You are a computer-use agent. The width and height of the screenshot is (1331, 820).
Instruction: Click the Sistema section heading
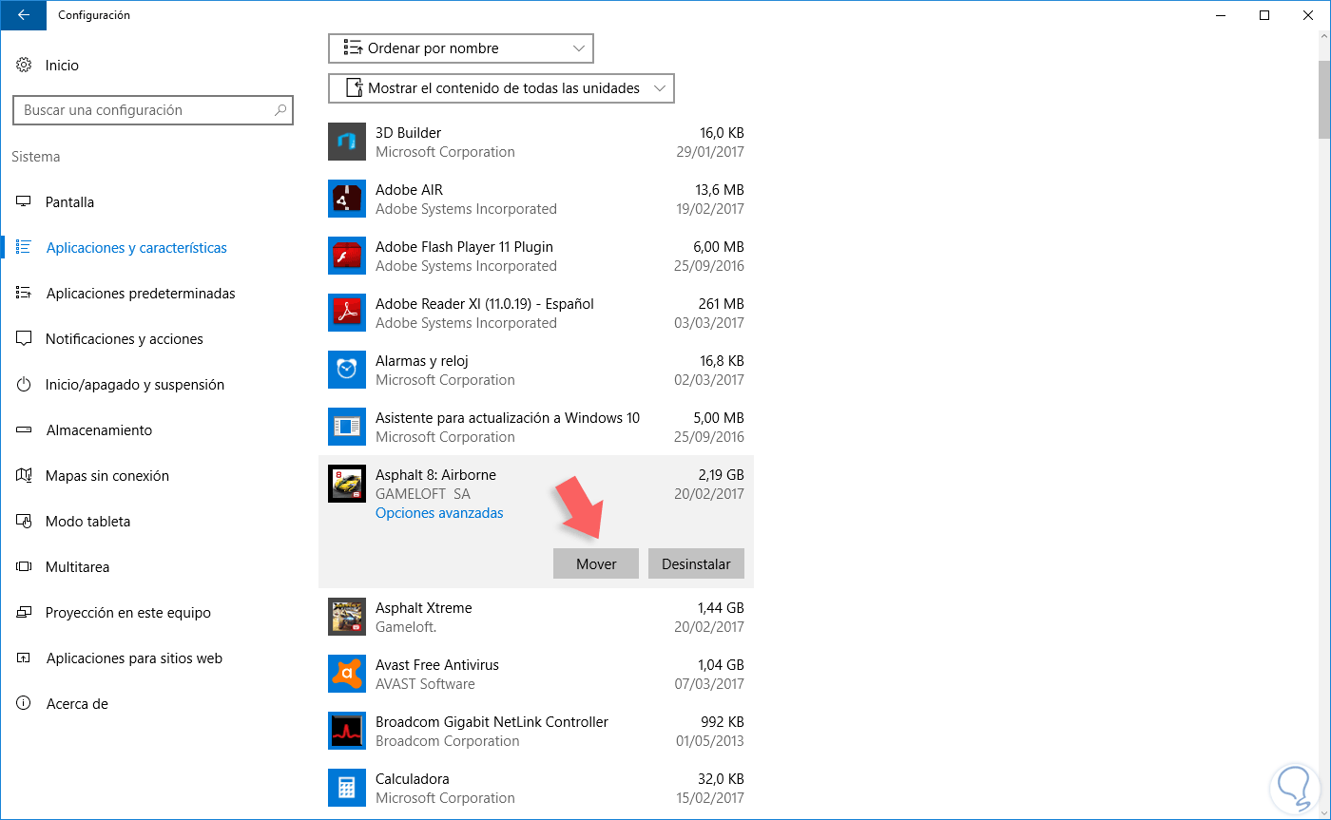coord(36,157)
